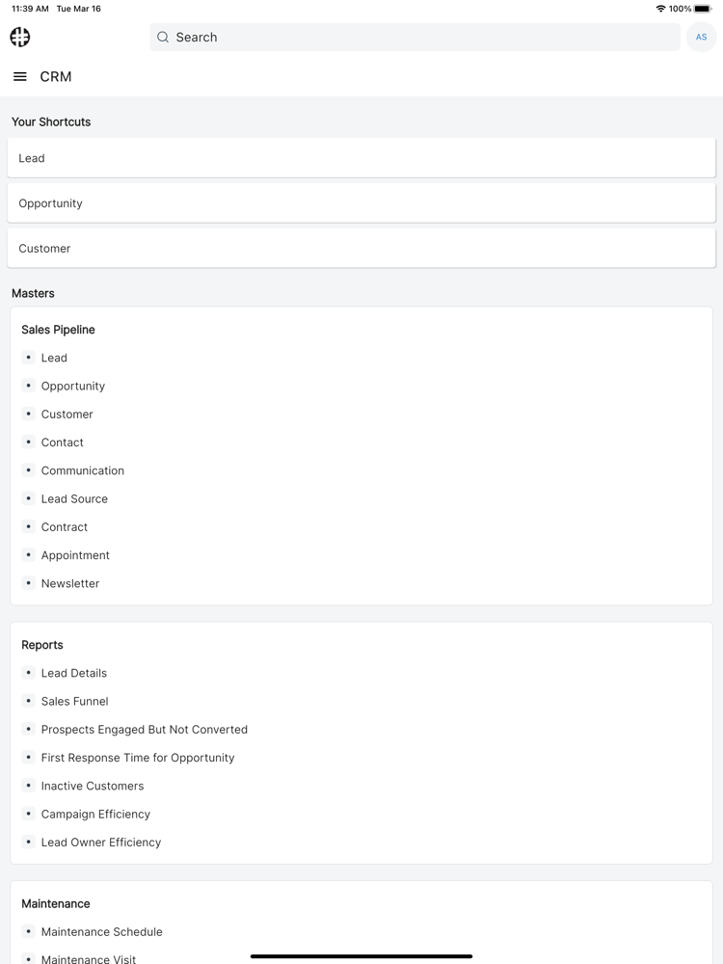Tap the battery status icon
The width and height of the screenshot is (723, 964).
pos(703,9)
